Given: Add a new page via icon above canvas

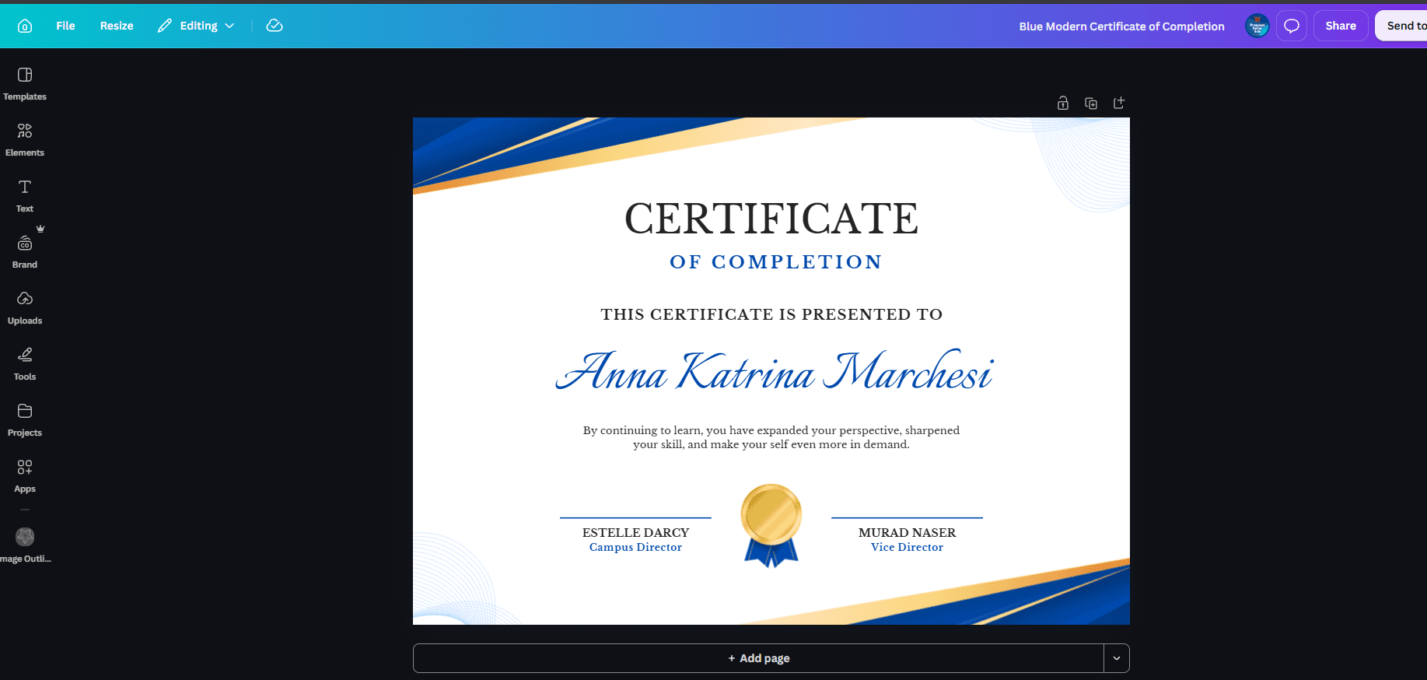Looking at the screenshot, I should point(1119,103).
